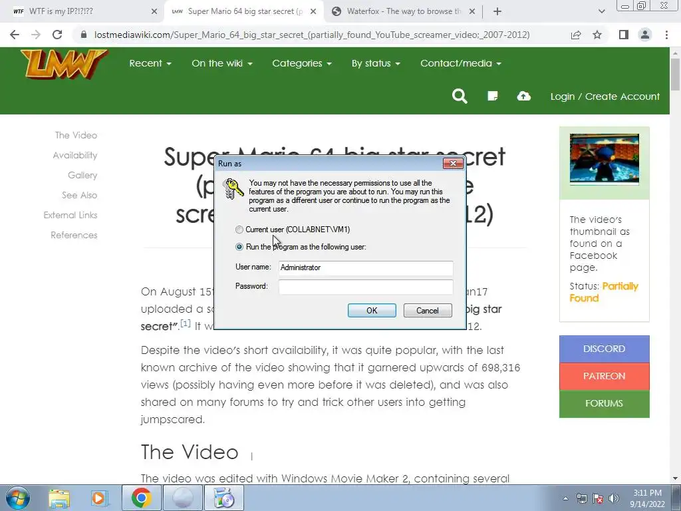Click the globe application in taskbar
681x511 pixels.
pyautogui.click(x=182, y=498)
